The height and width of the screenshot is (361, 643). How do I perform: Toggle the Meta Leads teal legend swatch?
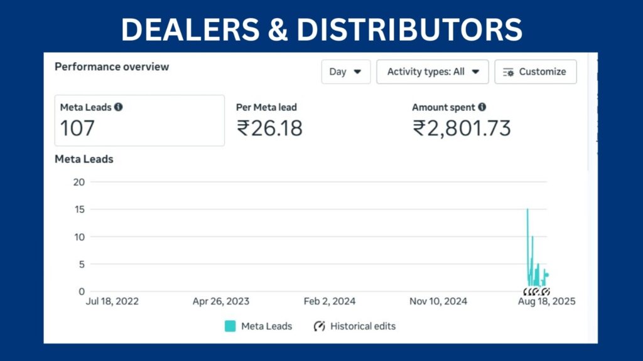tap(230, 326)
